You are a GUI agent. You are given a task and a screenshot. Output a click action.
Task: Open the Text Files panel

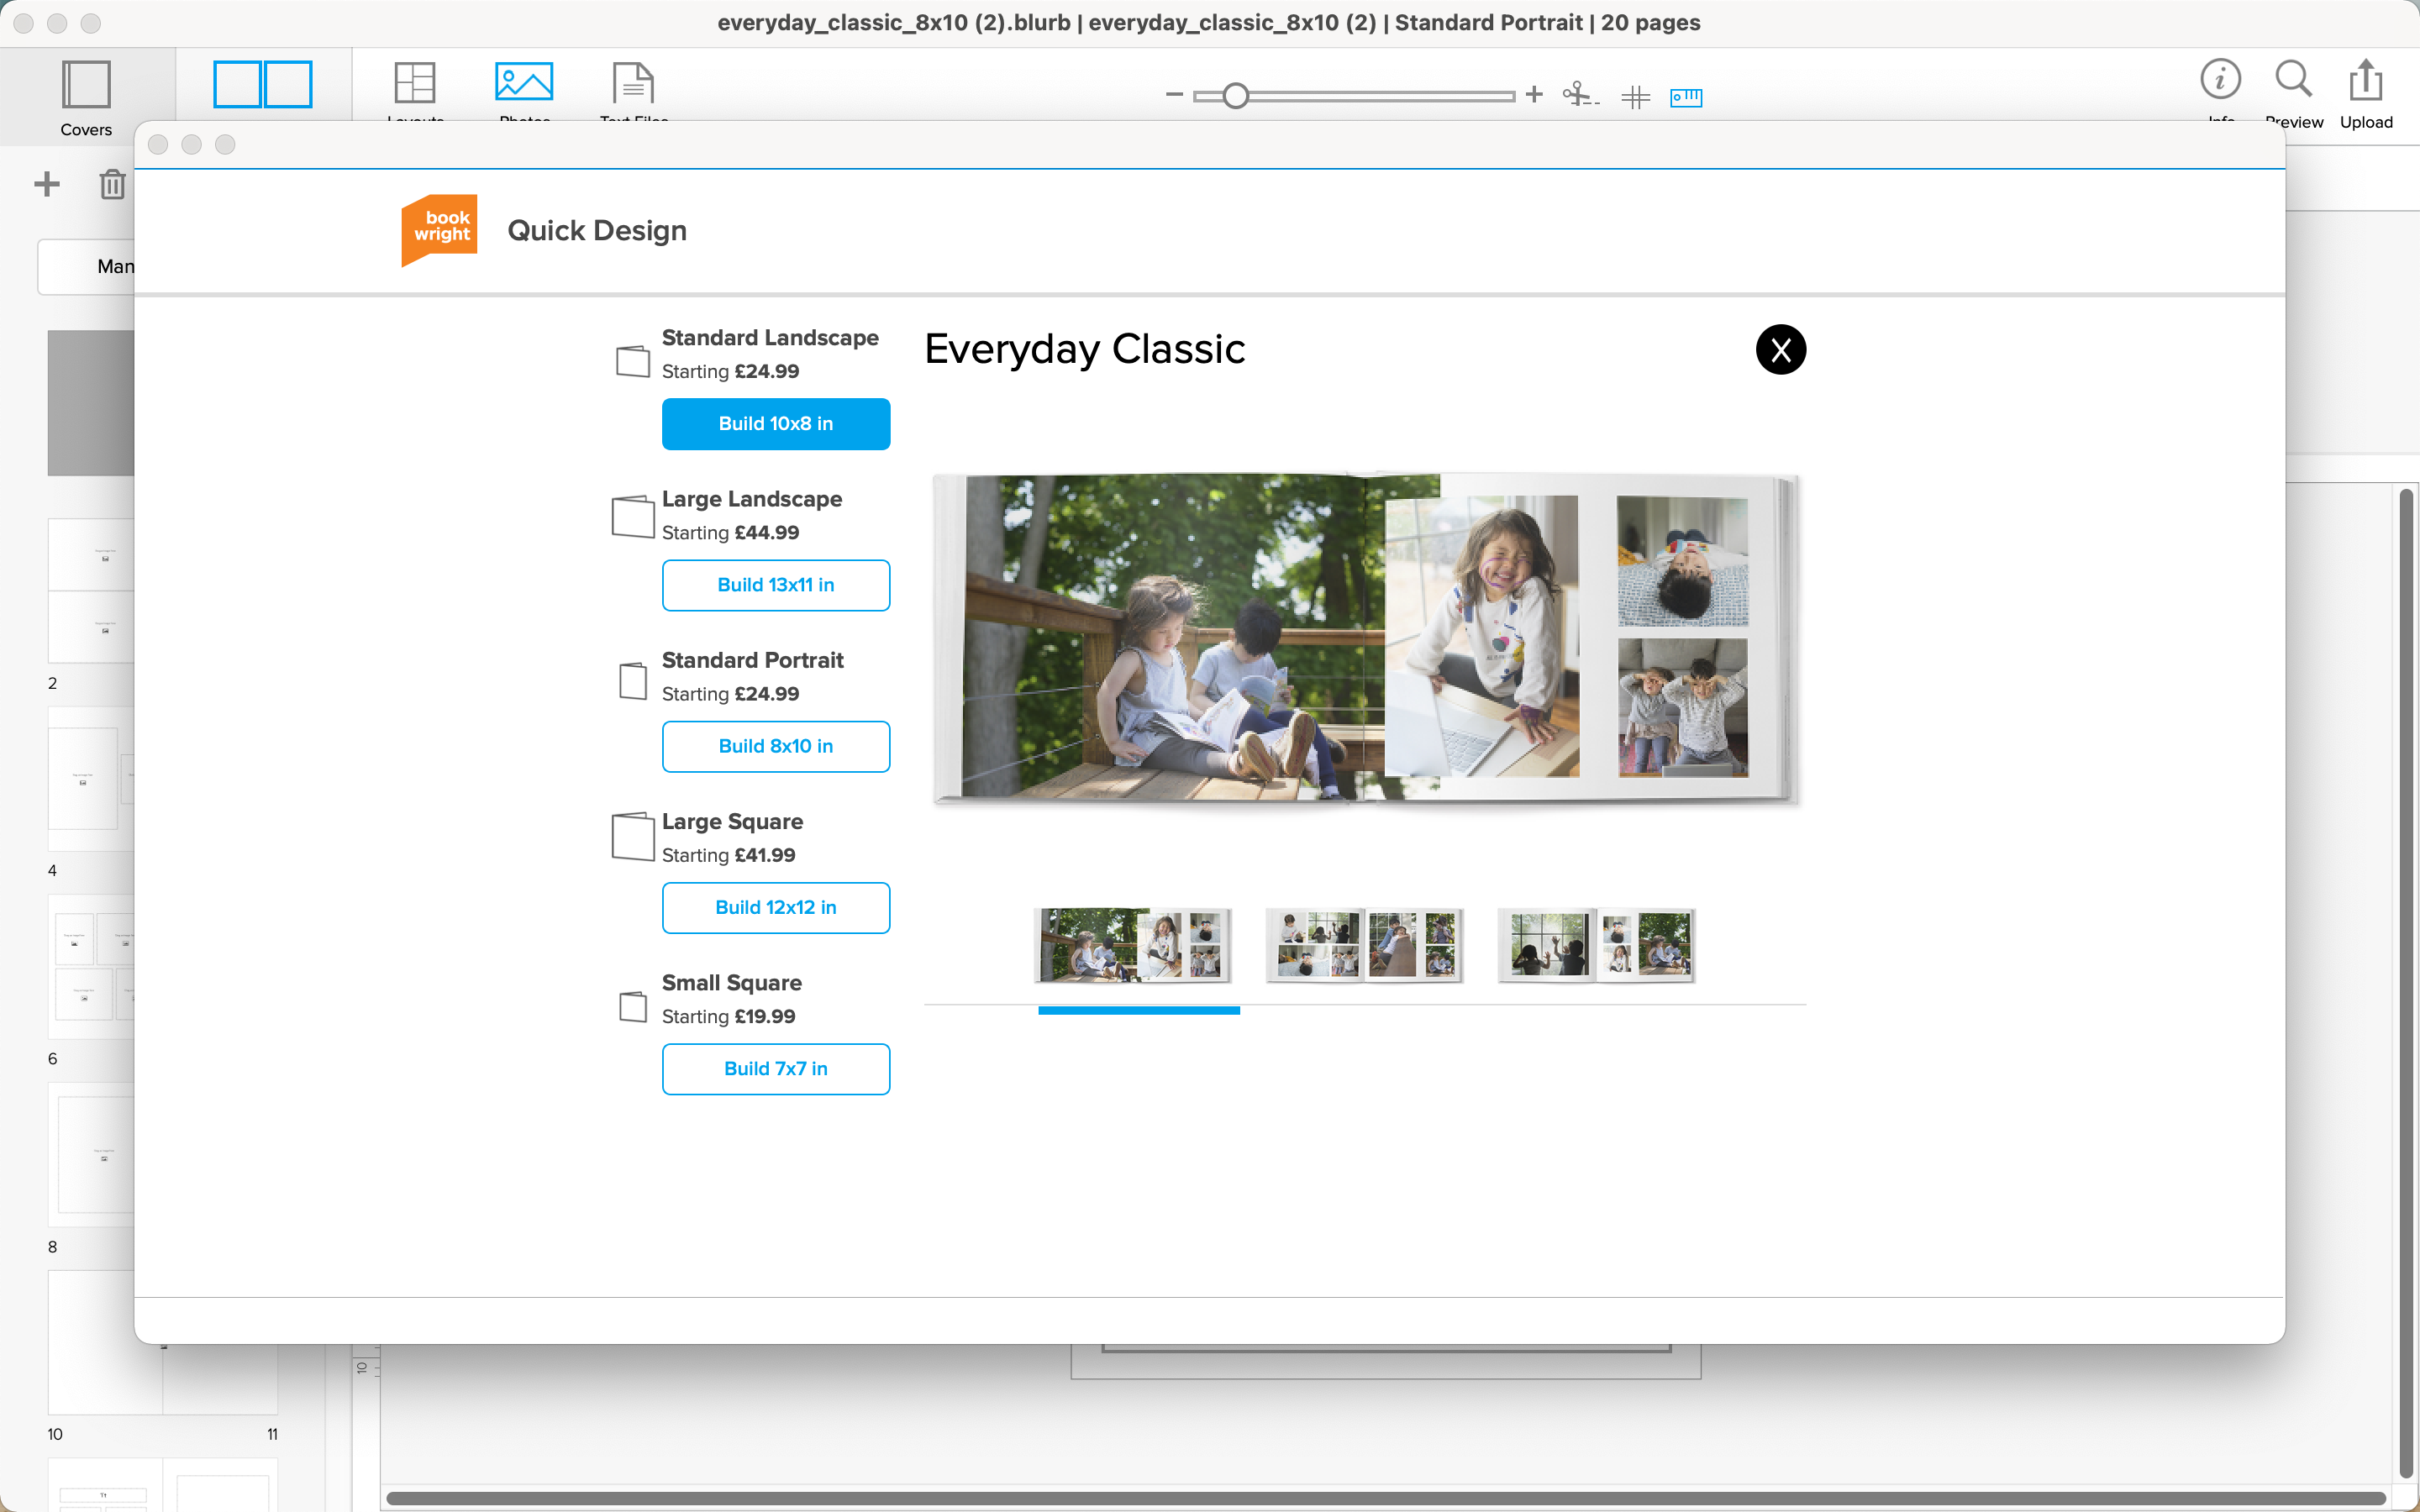point(633,84)
